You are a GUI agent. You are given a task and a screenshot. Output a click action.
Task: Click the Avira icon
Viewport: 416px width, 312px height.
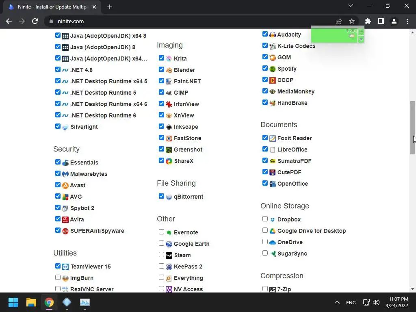(65, 220)
